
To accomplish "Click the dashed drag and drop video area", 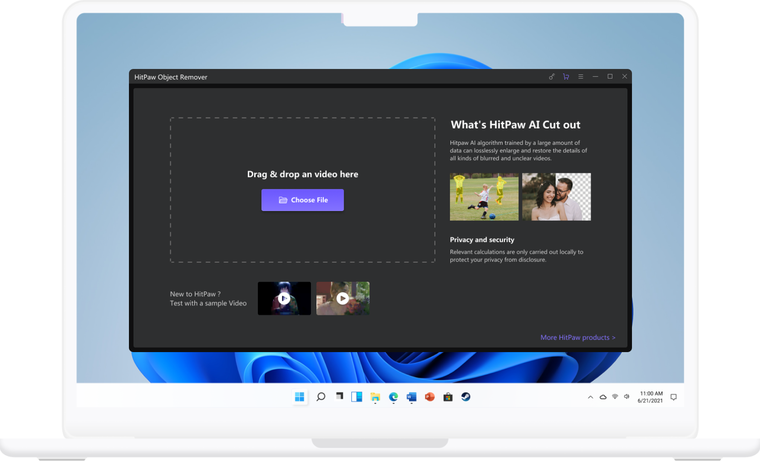I will pos(302,190).
